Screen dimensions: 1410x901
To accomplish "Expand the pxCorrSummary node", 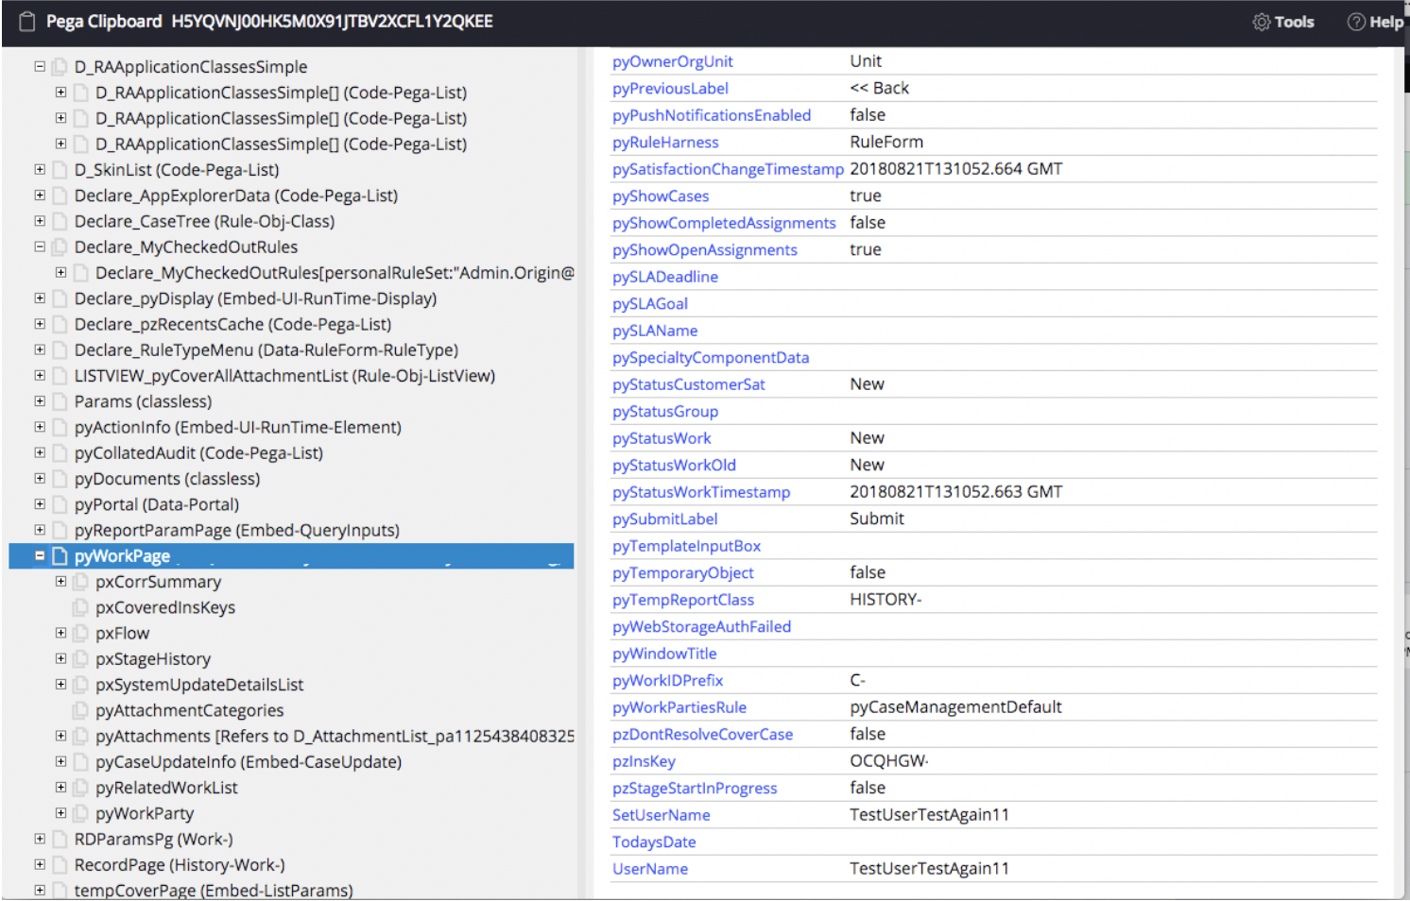I will [x=60, y=581].
